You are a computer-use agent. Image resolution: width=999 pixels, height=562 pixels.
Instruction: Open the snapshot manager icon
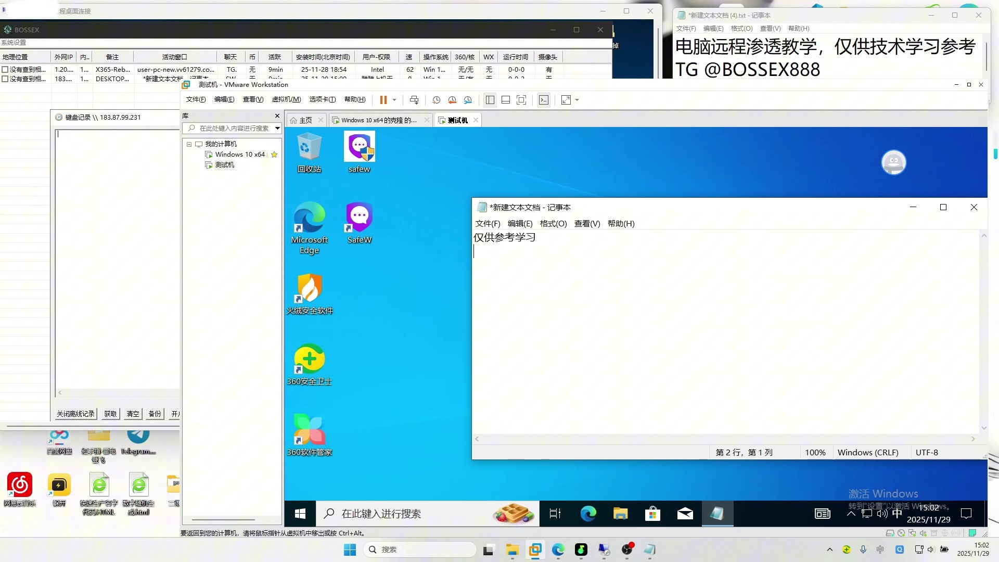468,100
